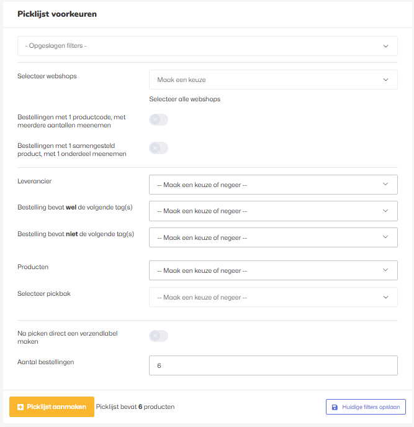Click the chevron arrow in Leverancier field

[x=385, y=185]
